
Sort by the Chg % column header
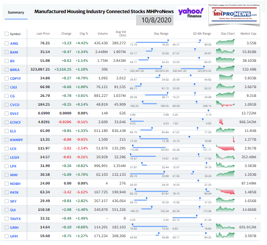tap(83, 34)
